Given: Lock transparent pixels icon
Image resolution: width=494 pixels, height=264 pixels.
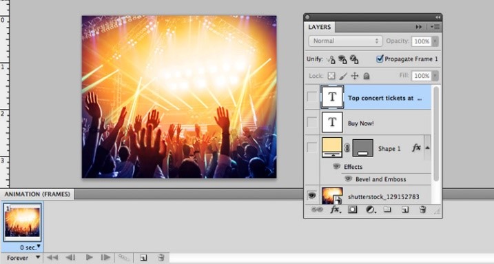Looking at the screenshot, I should pyautogui.click(x=331, y=76).
